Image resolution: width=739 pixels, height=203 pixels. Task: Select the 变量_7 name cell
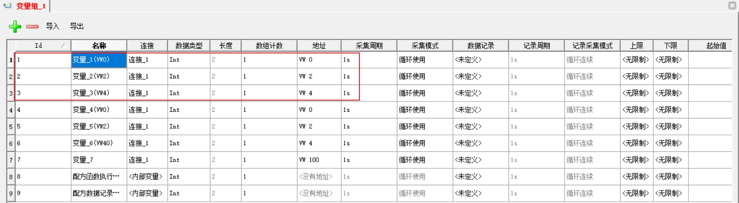[x=99, y=160]
